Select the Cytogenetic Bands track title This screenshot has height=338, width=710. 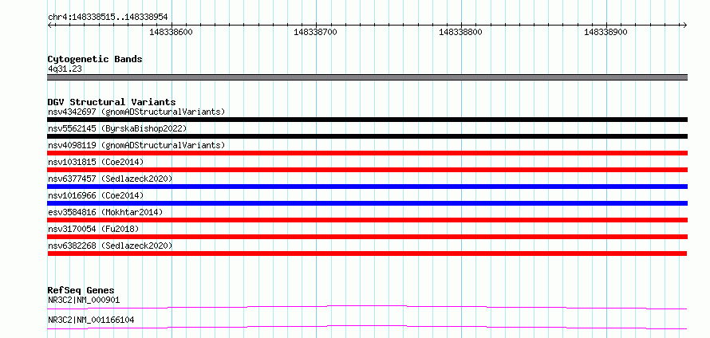[x=95, y=59]
